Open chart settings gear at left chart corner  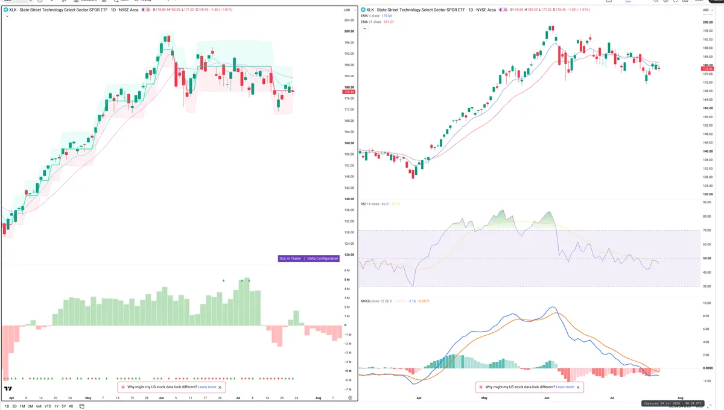pyautogui.click(x=350, y=397)
